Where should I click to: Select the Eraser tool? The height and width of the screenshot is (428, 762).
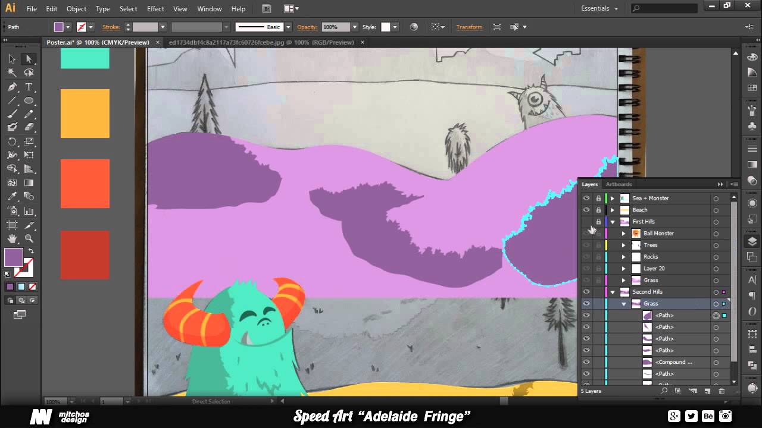(x=29, y=127)
